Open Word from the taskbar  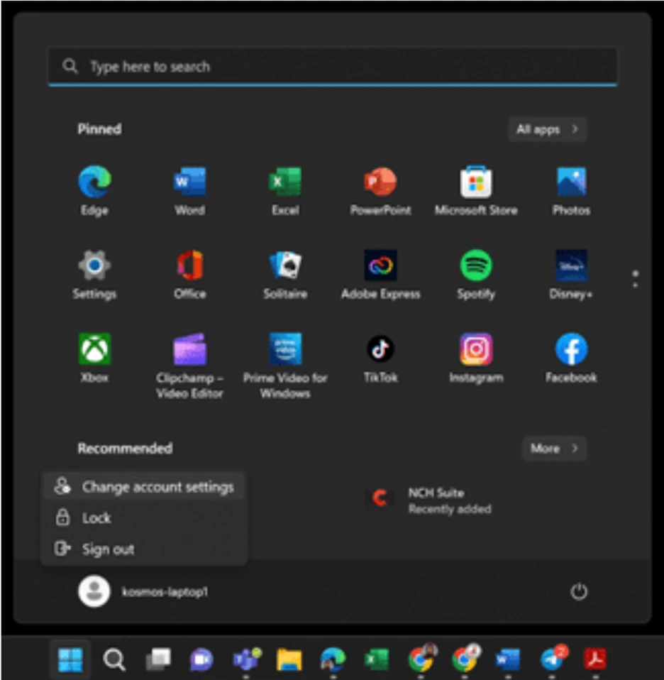click(x=508, y=659)
